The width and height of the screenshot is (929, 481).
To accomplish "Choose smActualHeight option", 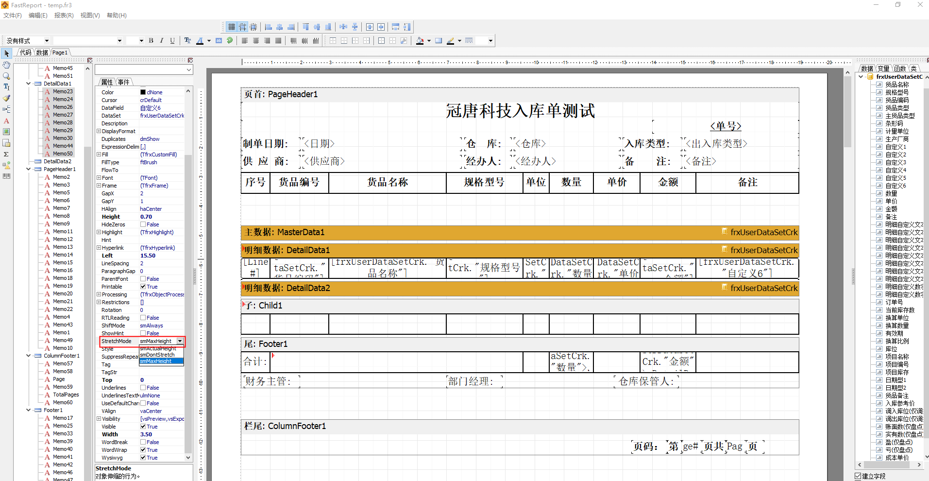I will pyautogui.click(x=161, y=348).
